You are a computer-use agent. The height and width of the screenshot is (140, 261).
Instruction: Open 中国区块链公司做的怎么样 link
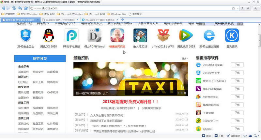click(118, 108)
